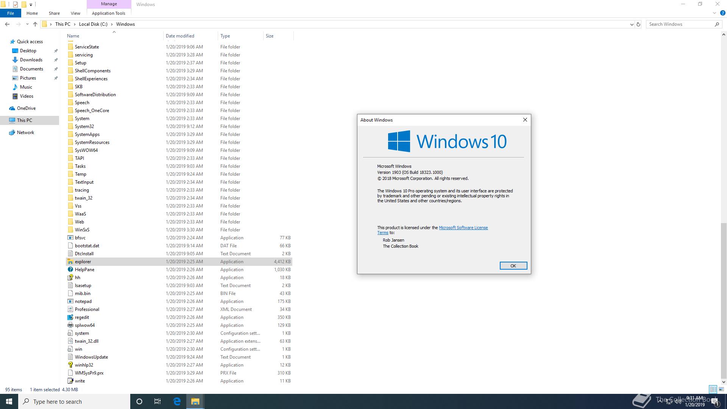Open the View ribbon tab

pyautogui.click(x=75, y=13)
